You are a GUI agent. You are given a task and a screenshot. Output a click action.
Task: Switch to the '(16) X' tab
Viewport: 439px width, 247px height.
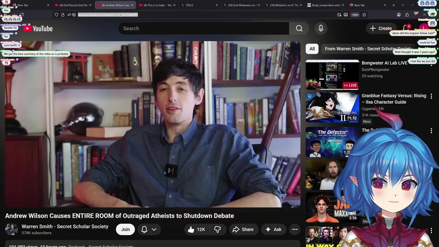tap(199, 5)
